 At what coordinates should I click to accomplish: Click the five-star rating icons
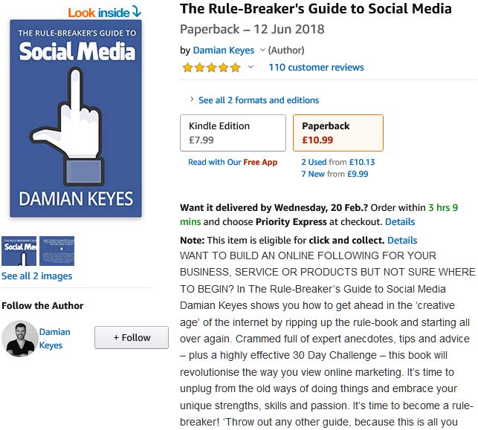[211, 68]
